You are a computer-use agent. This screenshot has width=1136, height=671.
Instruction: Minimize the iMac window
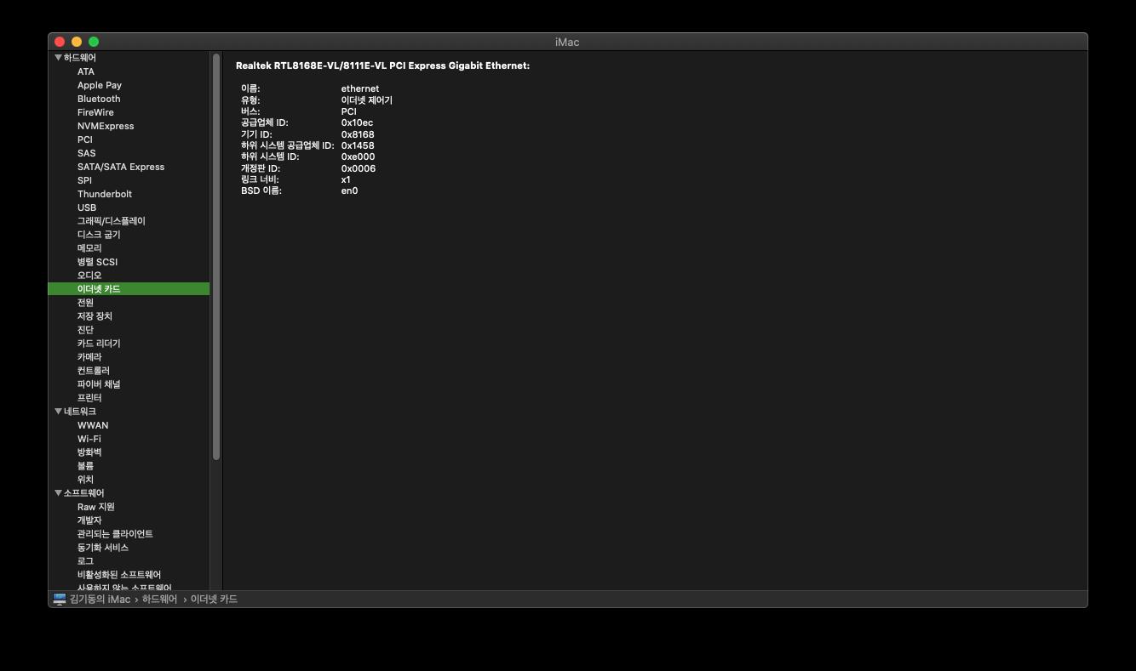tap(77, 42)
